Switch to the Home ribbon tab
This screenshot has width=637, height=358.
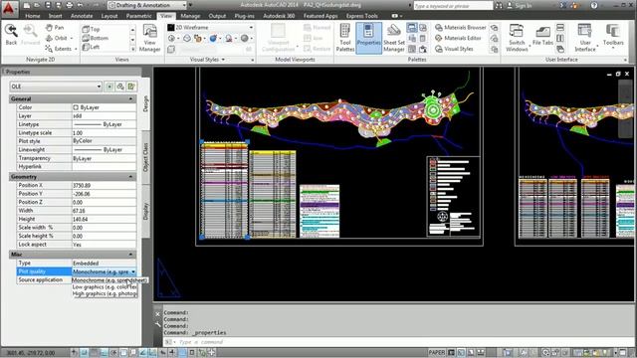click(x=33, y=16)
